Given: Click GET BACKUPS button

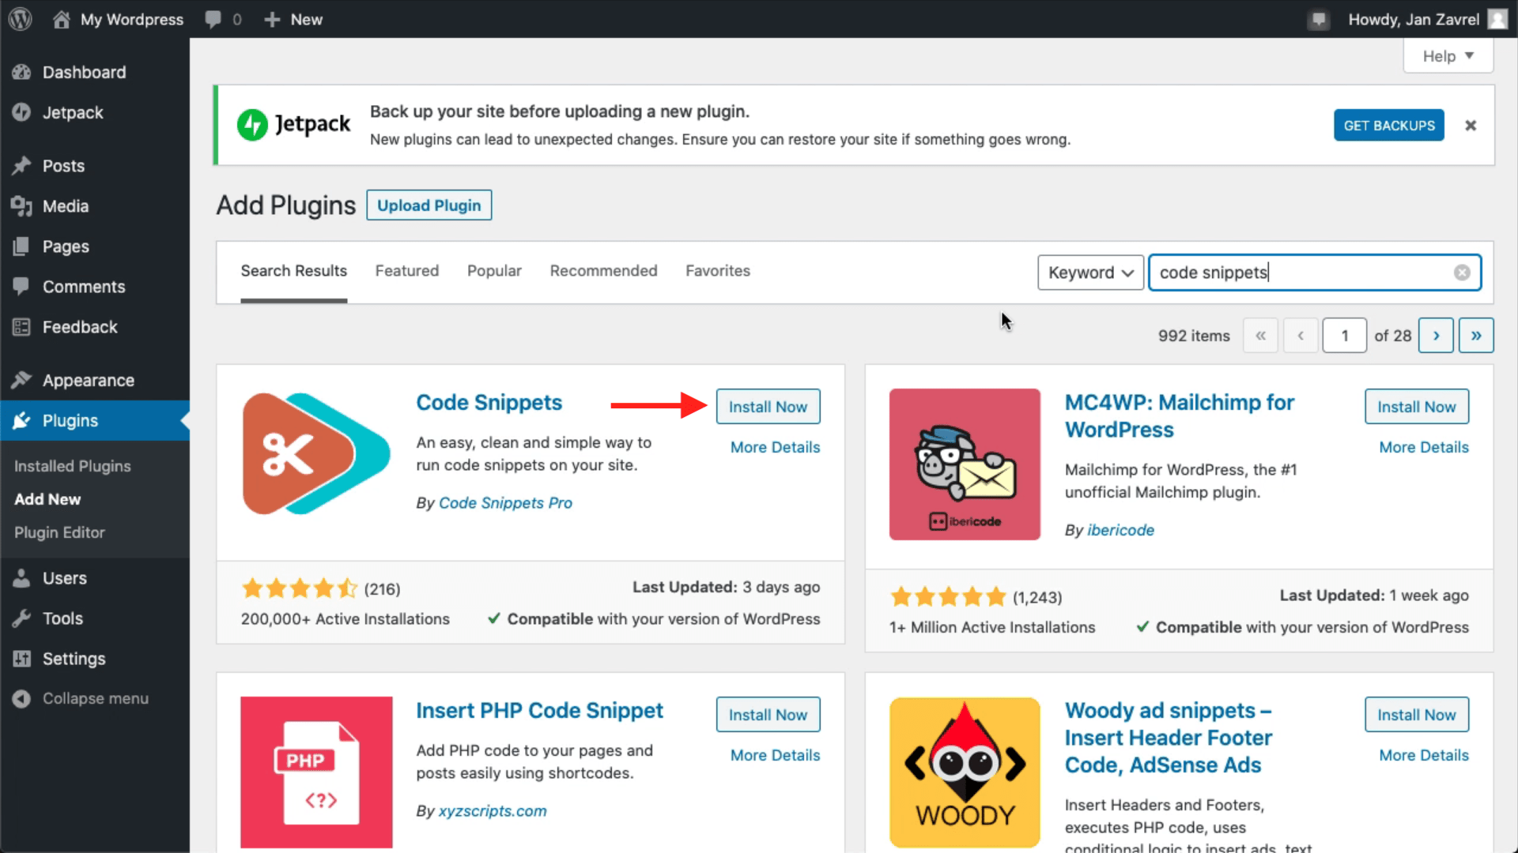Looking at the screenshot, I should [x=1389, y=126].
